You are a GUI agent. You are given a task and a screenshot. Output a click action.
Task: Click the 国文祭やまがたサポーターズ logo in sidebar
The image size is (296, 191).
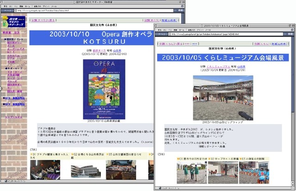pos(13,22)
